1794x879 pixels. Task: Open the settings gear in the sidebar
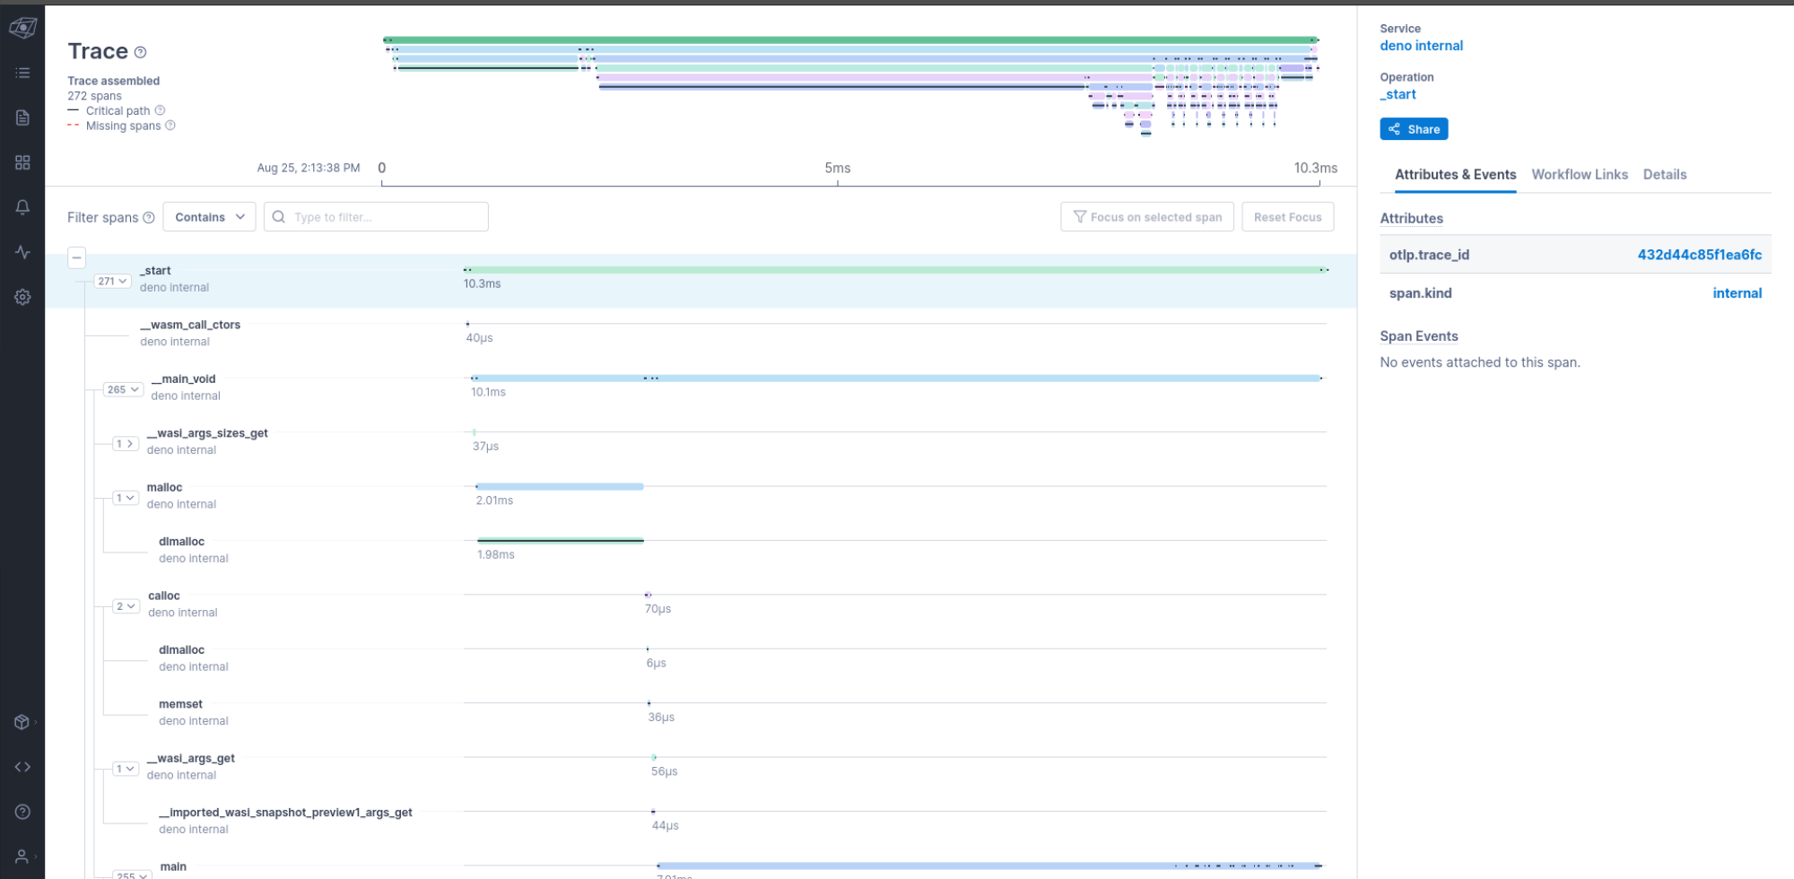click(22, 296)
